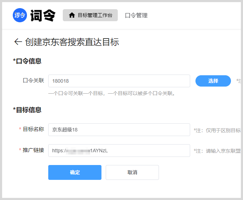Click the 请输入京东联盟 note beside 推广链接
The image size is (243, 200).
[217, 151]
